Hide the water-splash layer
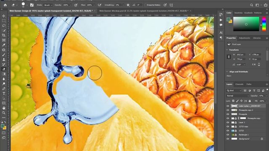 tap(228, 106)
